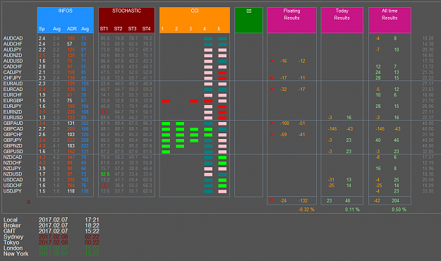Image resolution: width=441 pixels, height=261 pixels.
Task: Select the All time Results header
Action: click(389, 20)
